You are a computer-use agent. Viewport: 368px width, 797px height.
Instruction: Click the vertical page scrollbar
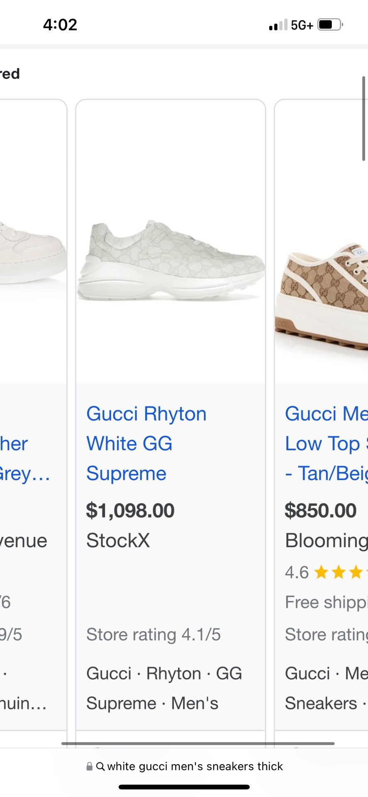click(x=364, y=118)
